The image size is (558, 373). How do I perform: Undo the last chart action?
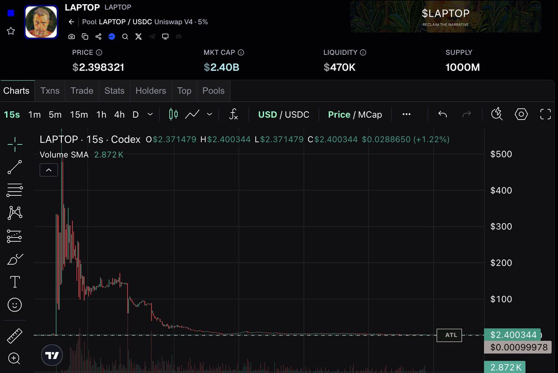click(443, 114)
